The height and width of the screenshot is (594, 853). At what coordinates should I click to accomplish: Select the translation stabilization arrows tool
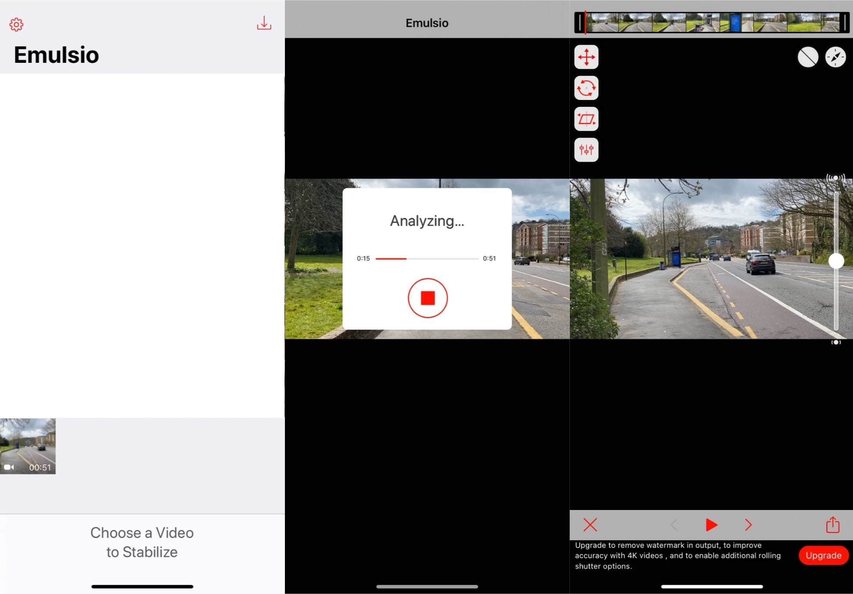pos(586,57)
